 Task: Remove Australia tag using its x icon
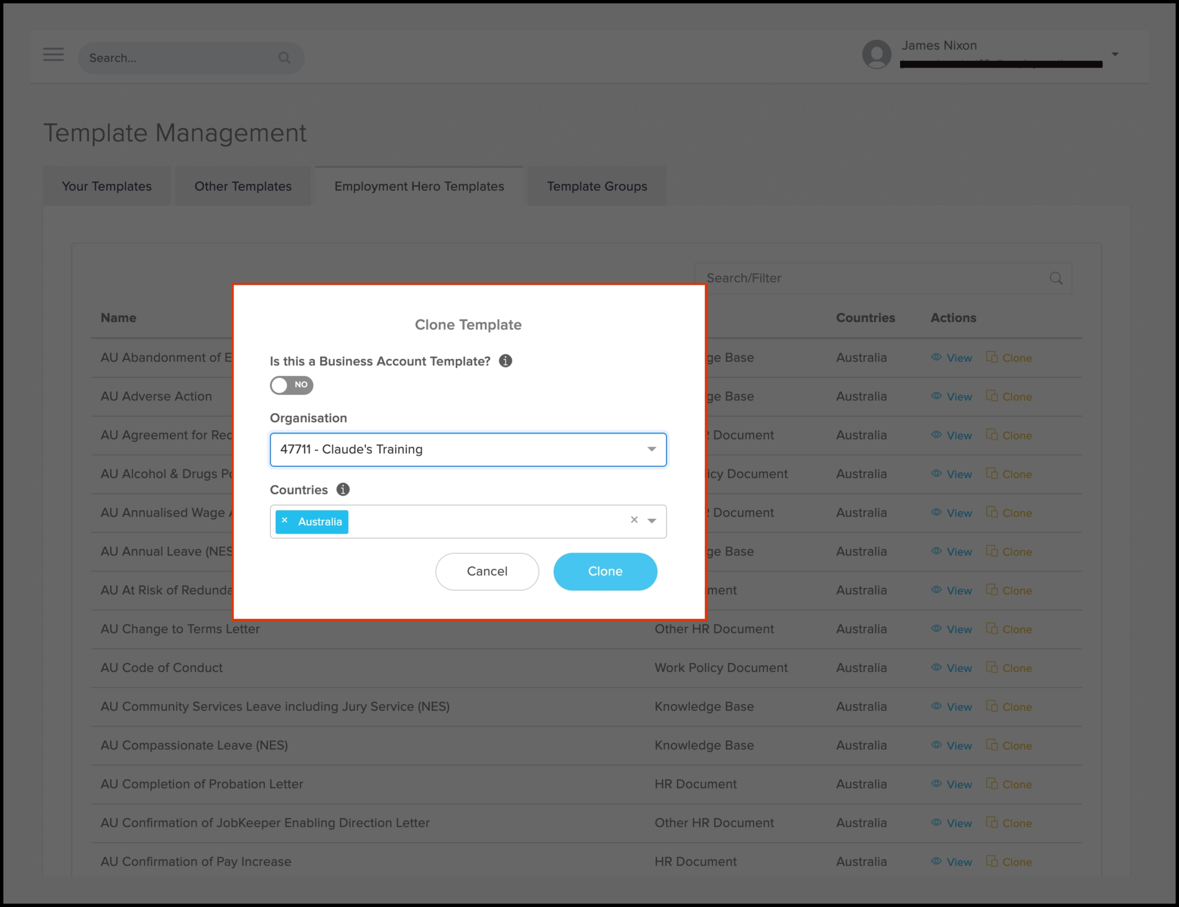[285, 521]
